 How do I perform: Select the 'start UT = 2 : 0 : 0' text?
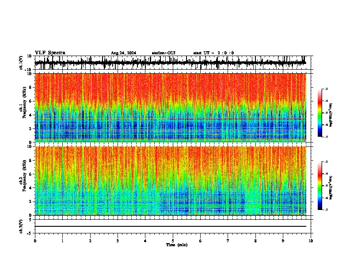click(213, 53)
